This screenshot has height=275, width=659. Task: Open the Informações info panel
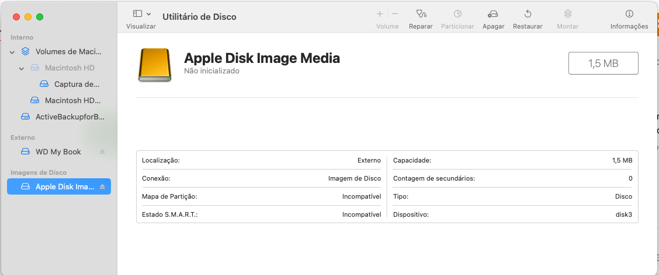point(629,14)
